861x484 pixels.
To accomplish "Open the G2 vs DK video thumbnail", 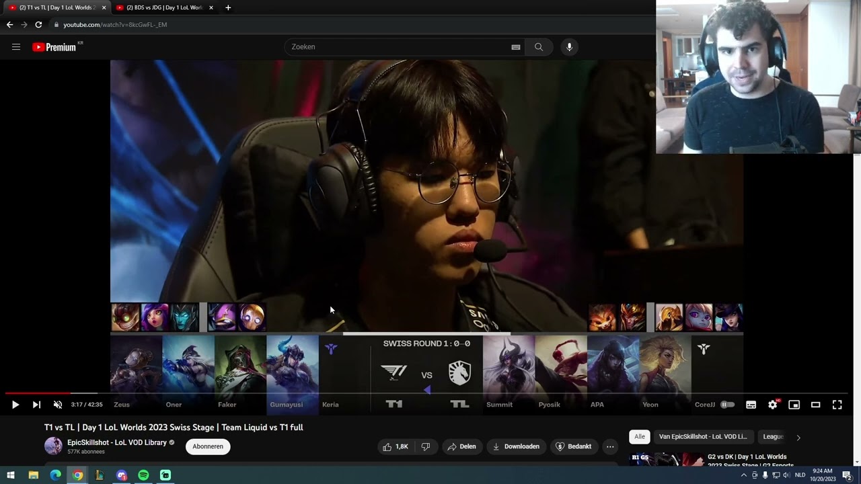I will (666, 459).
